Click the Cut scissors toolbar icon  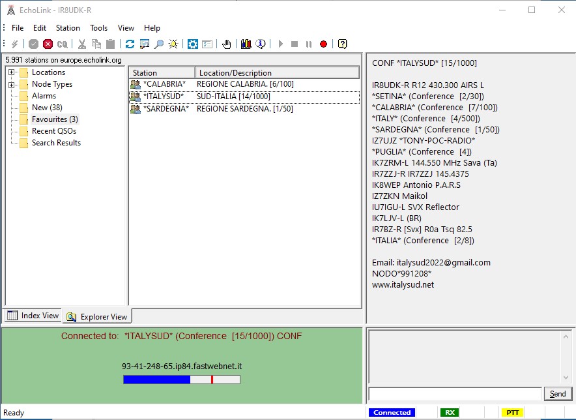(x=82, y=44)
